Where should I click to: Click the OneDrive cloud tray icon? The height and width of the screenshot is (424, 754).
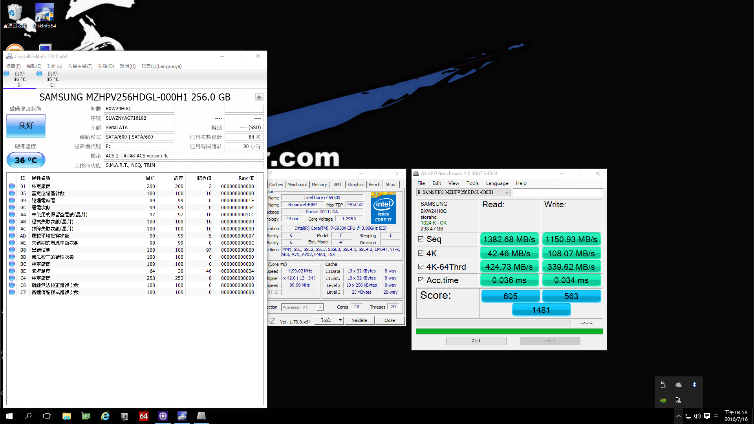click(679, 385)
